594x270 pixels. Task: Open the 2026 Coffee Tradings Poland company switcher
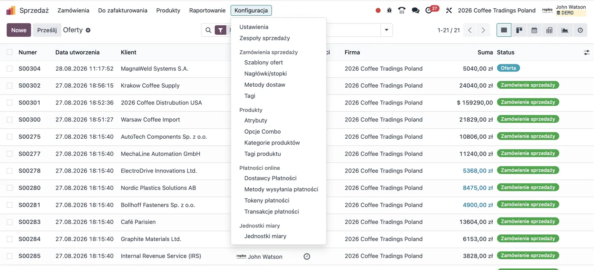(x=497, y=10)
